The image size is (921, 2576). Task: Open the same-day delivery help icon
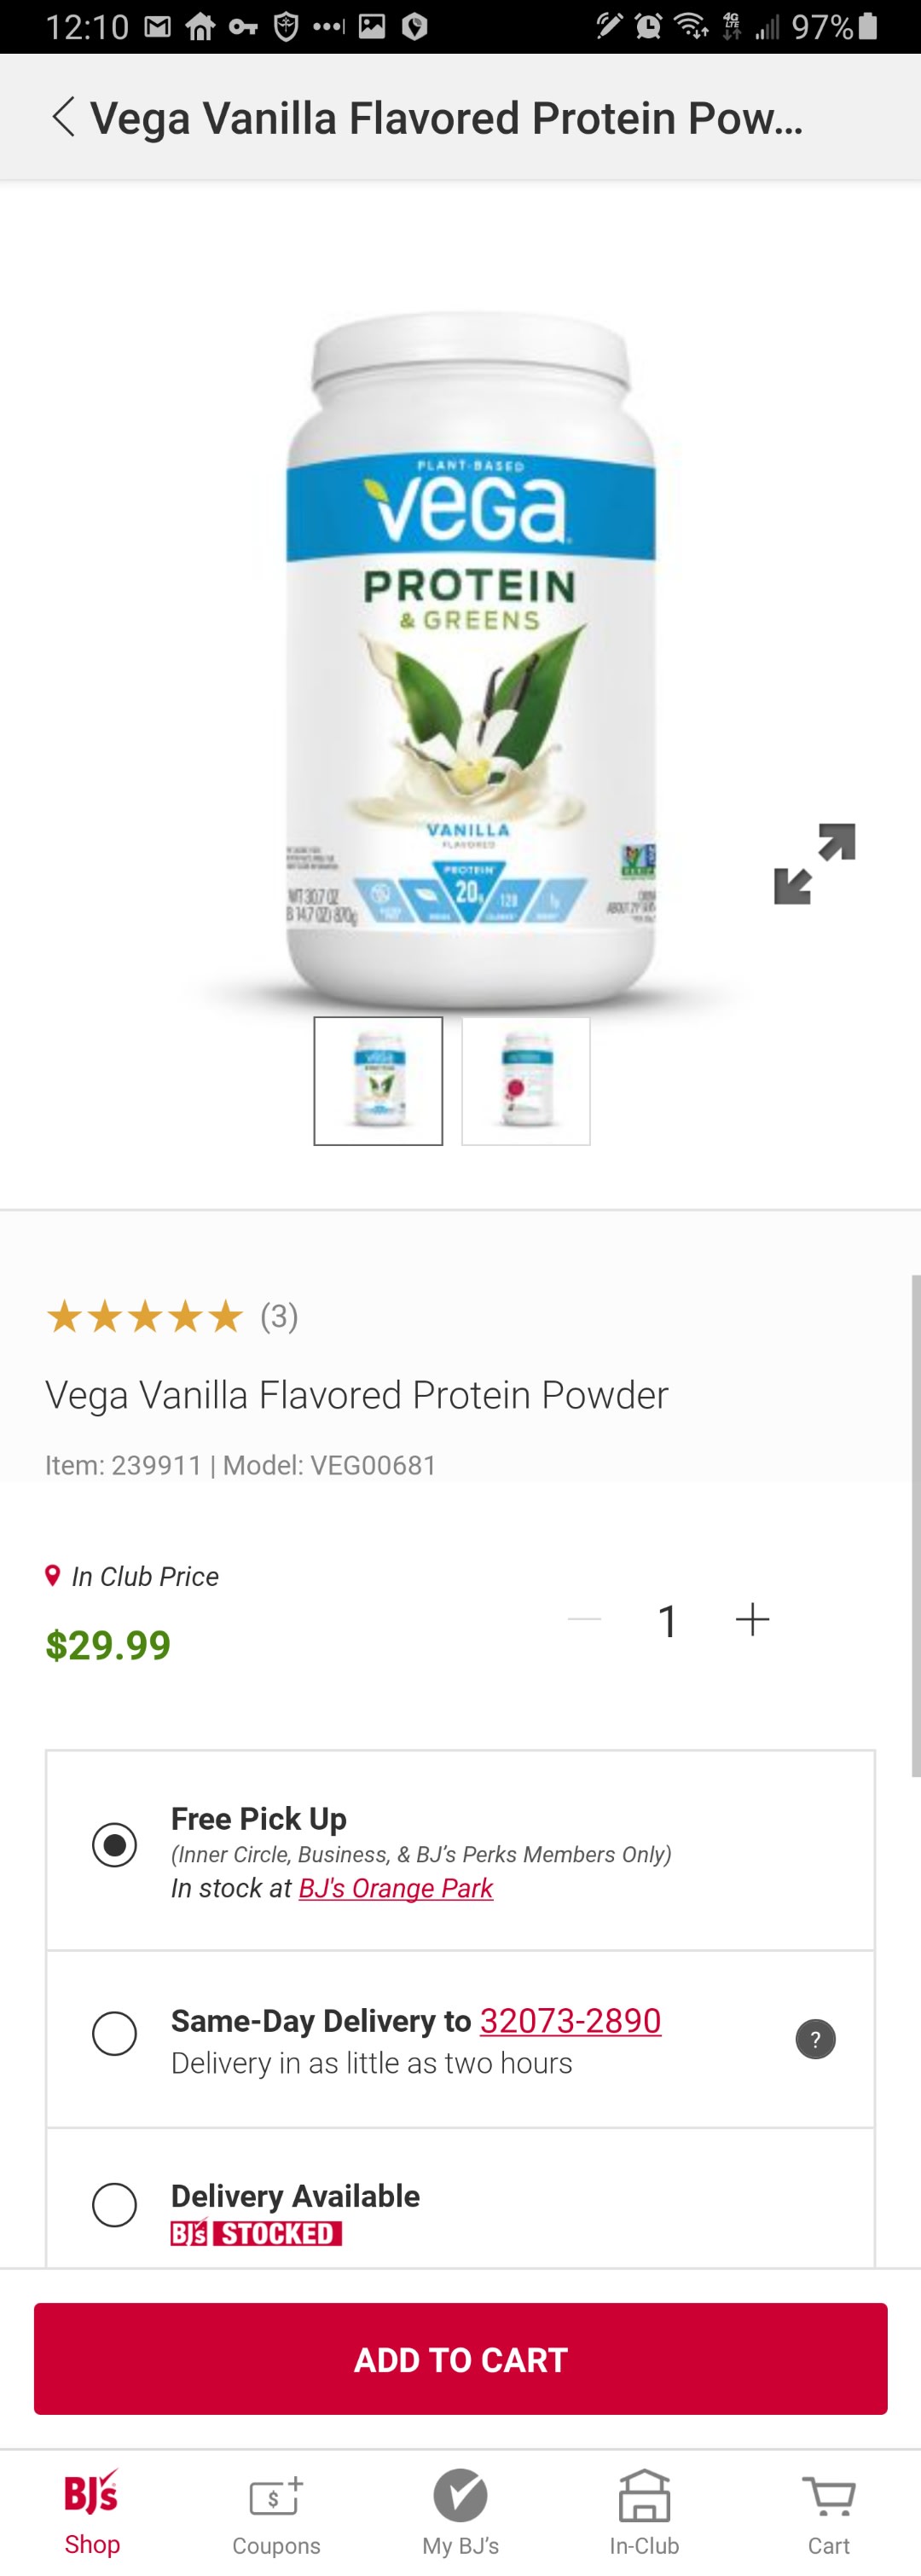pos(815,2039)
